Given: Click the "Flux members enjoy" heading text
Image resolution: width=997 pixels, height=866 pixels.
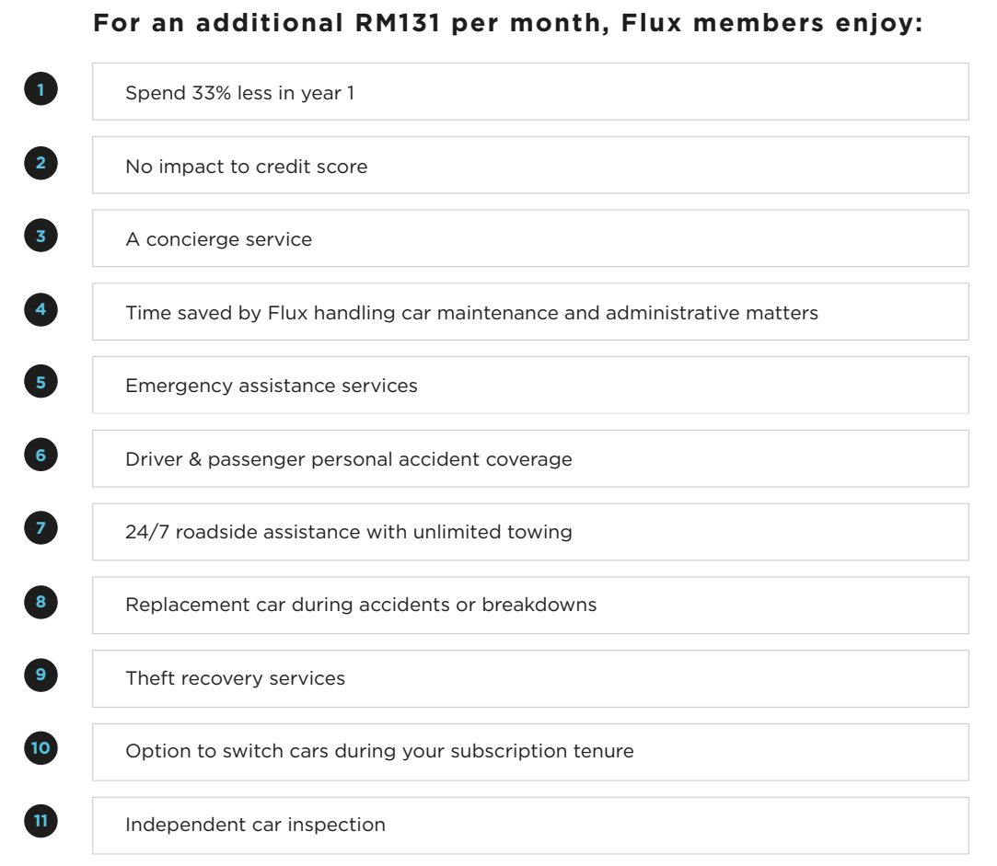Looking at the screenshot, I should tap(507, 23).
